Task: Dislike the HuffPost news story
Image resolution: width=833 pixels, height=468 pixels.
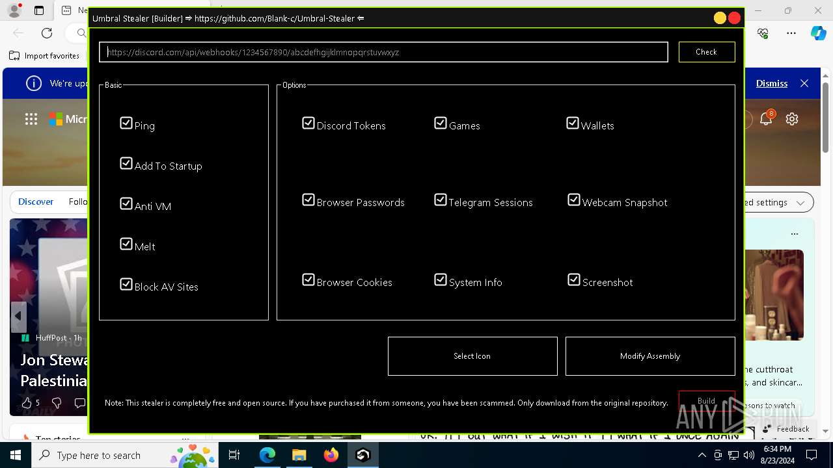Action: 55,403
